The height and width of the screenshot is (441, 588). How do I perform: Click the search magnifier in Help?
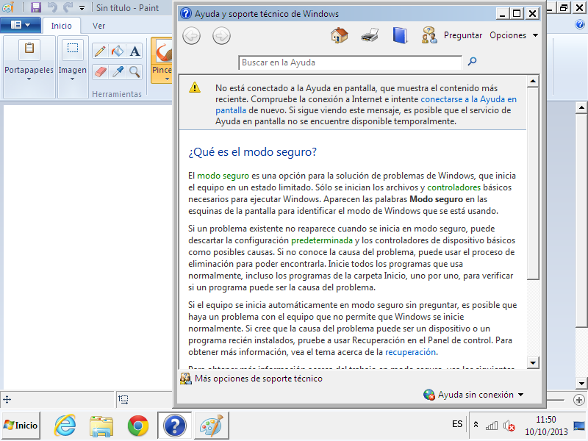(472, 61)
